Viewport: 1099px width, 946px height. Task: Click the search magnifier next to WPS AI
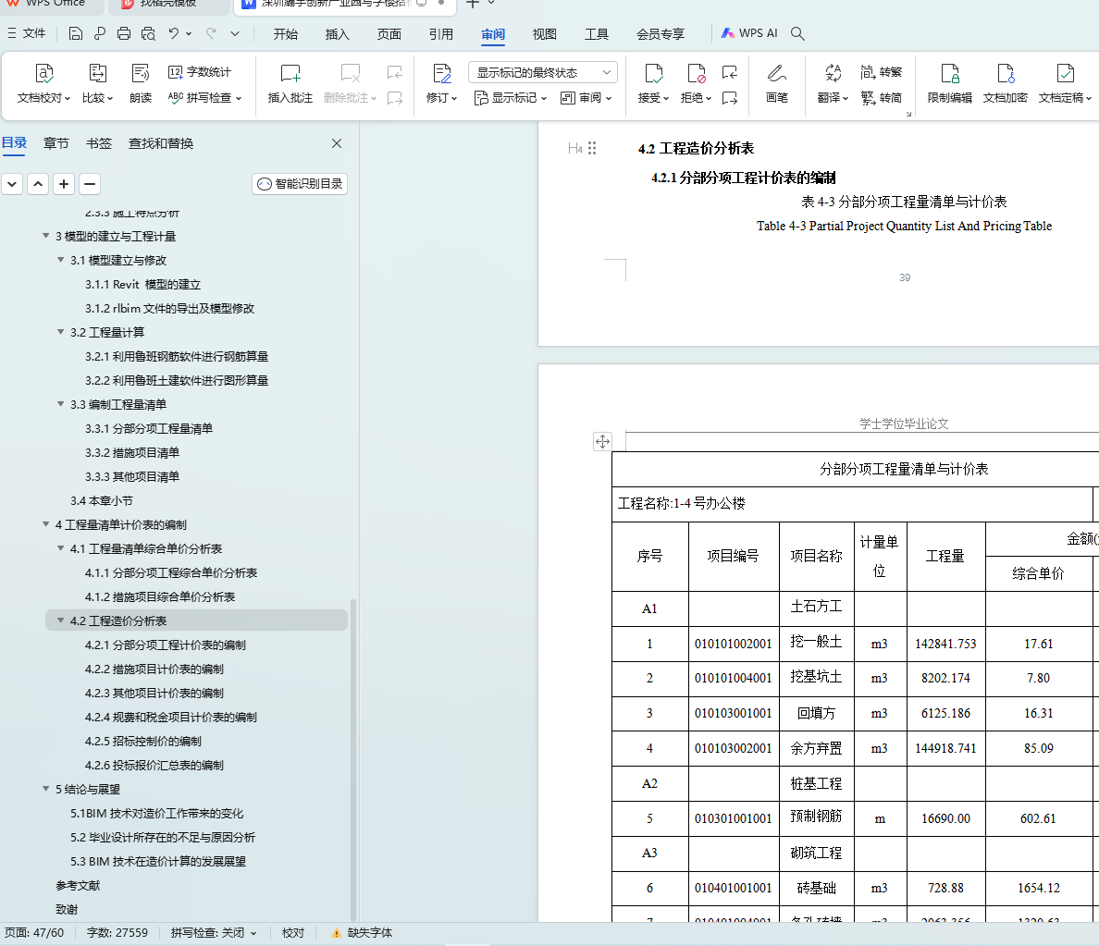(797, 33)
